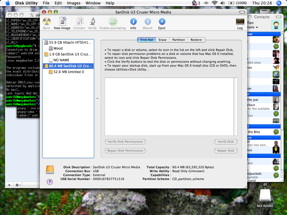Select 'the jza!' contact in Contacts
Image resolution: width=287 pixels, height=215 pixels.
(x=263, y=100)
